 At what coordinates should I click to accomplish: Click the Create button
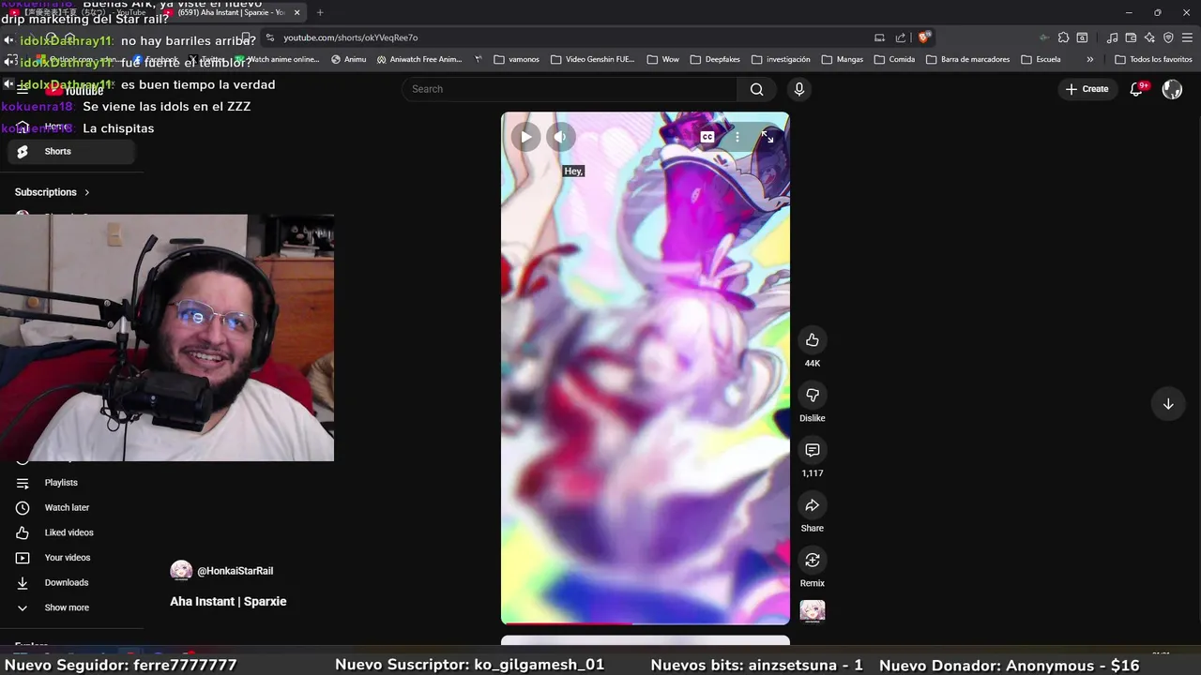pos(1087,89)
